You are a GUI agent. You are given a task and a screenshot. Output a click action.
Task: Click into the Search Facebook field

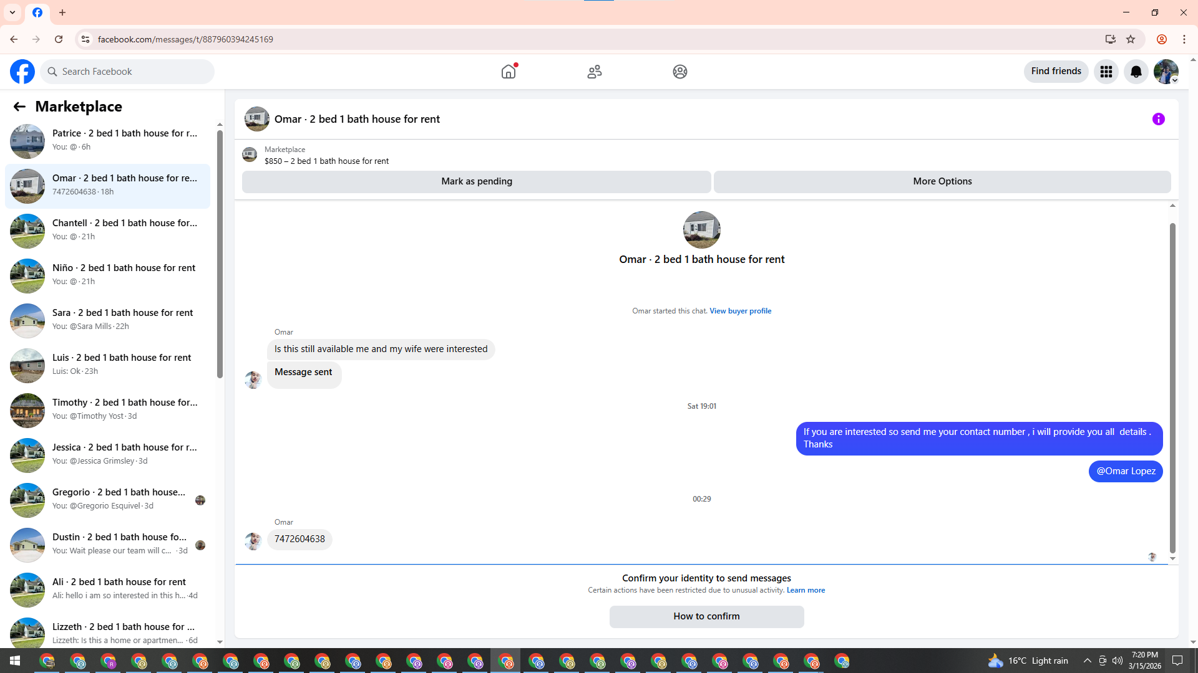(x=128, y=72)
